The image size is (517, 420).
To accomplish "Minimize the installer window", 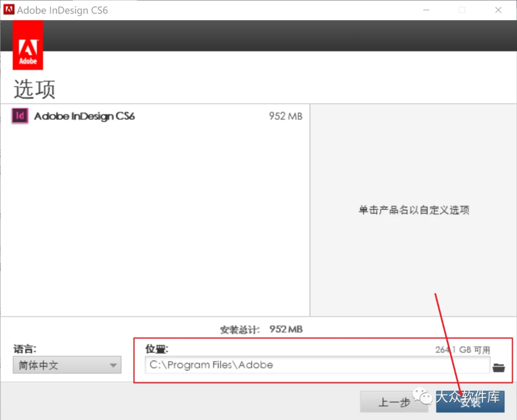I will pos(426,10).
